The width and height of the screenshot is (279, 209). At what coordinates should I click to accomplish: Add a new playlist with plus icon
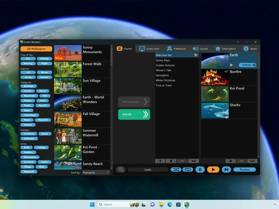click(160, 161)
